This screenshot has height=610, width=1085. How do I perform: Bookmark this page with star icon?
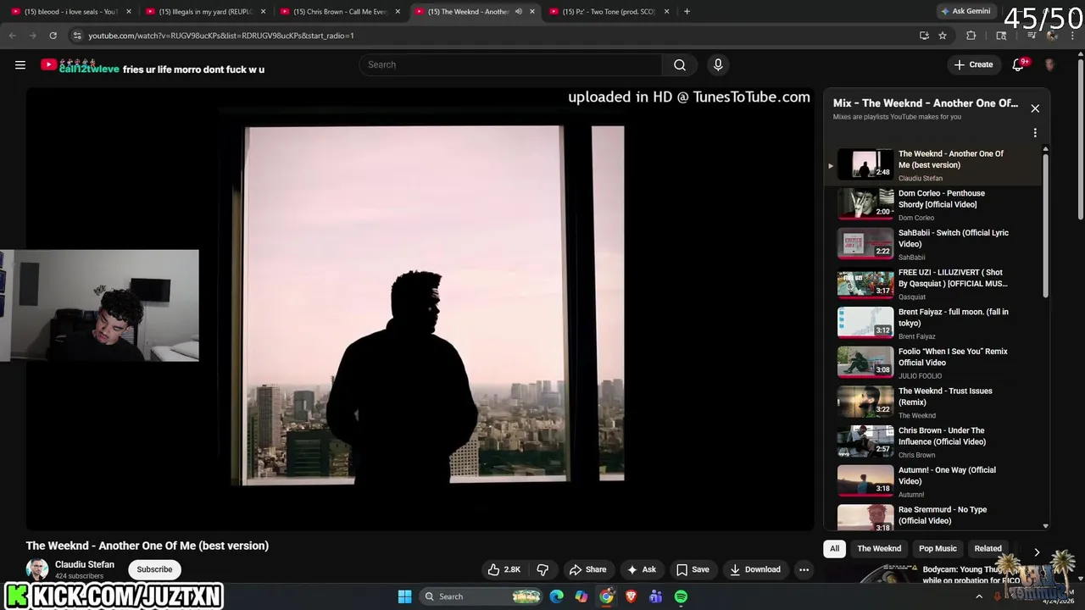943,36
